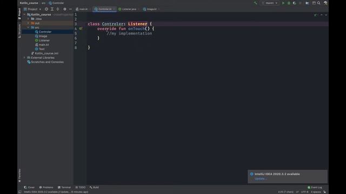
Task: Open the Project view dropdown
Action: pyautogui.click(x=32, y=9)
